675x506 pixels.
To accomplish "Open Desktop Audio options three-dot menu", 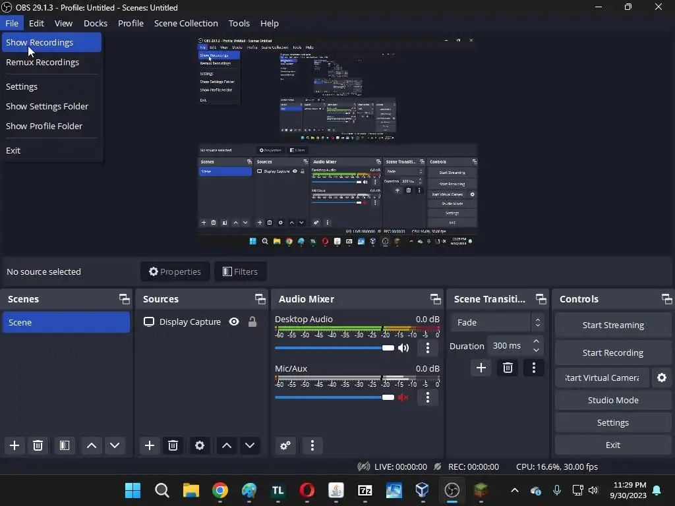I will tap(427, 348).
